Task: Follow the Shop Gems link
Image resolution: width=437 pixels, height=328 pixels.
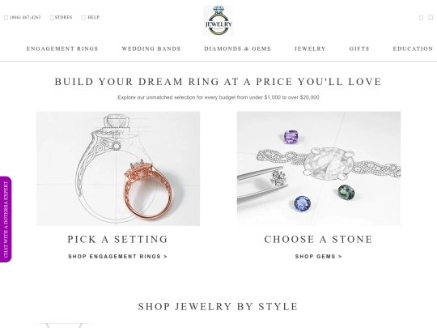Action: [319, 256]
